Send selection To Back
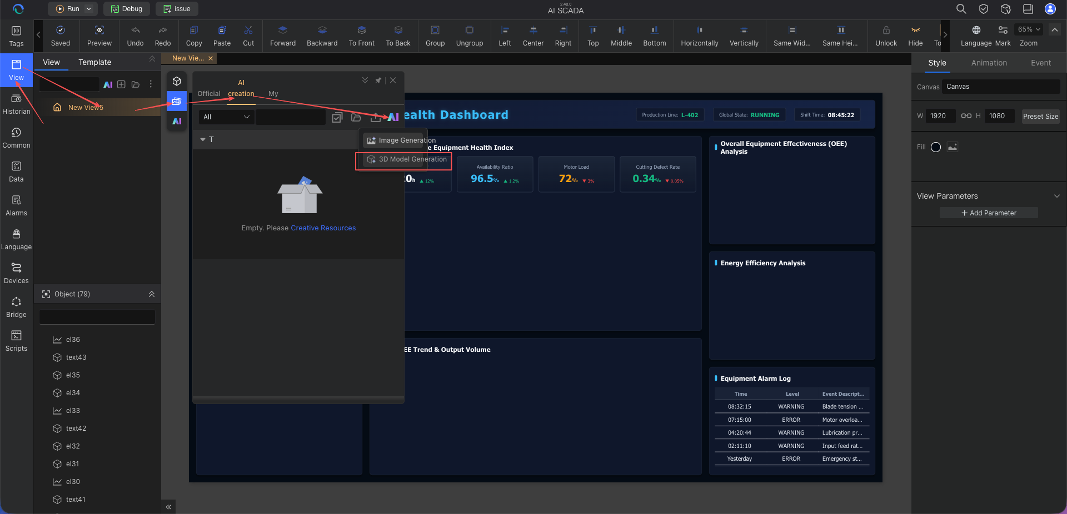The height and width of the screenshot is (514, 1067). [398, 36]
